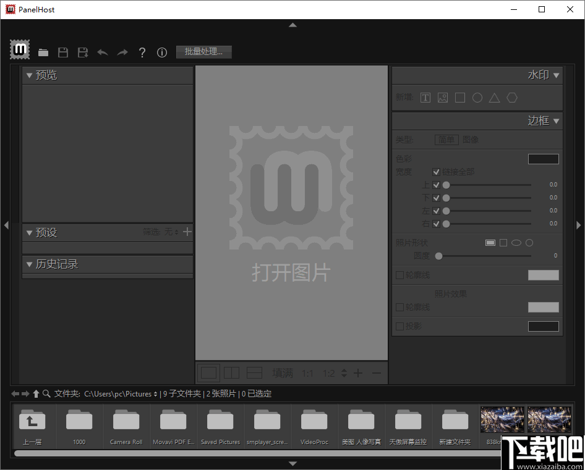This screenshot has width=585, height=470.
Task: Collapse the 边框 panel
Action: [x=555, y=120]
